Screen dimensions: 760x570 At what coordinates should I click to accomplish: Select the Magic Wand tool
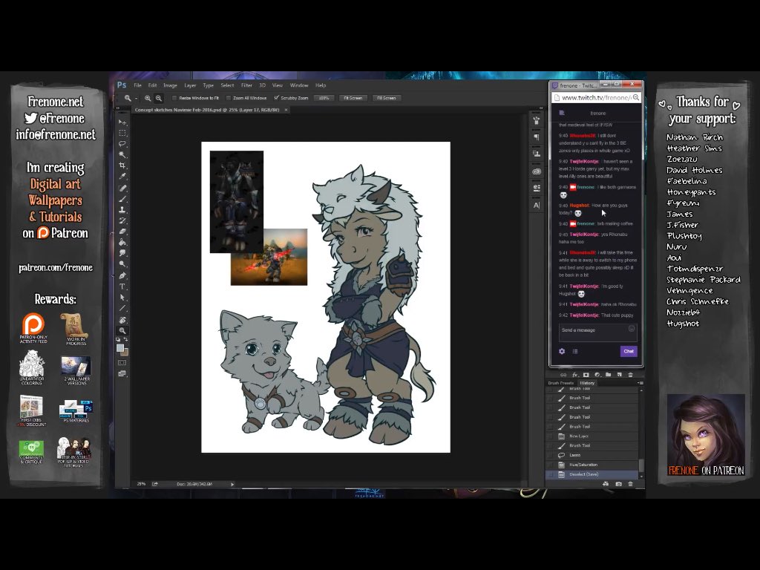pos(122,154)
